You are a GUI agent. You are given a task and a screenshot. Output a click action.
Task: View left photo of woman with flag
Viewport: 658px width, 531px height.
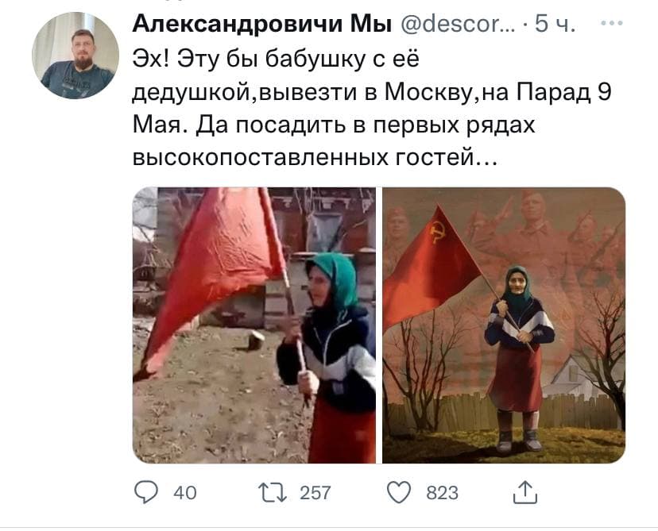[254, 325]
